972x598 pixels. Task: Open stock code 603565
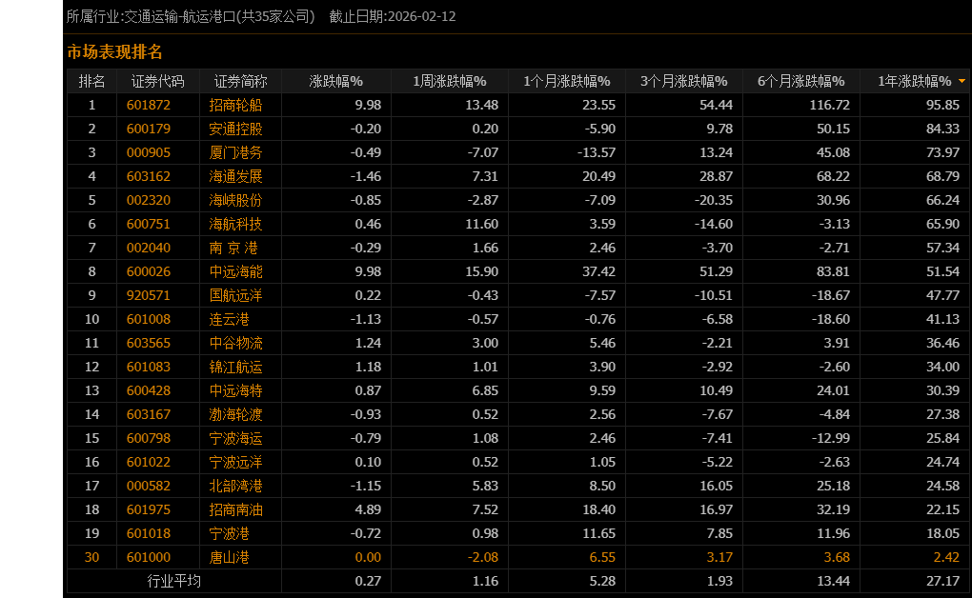tap(148, 344)
